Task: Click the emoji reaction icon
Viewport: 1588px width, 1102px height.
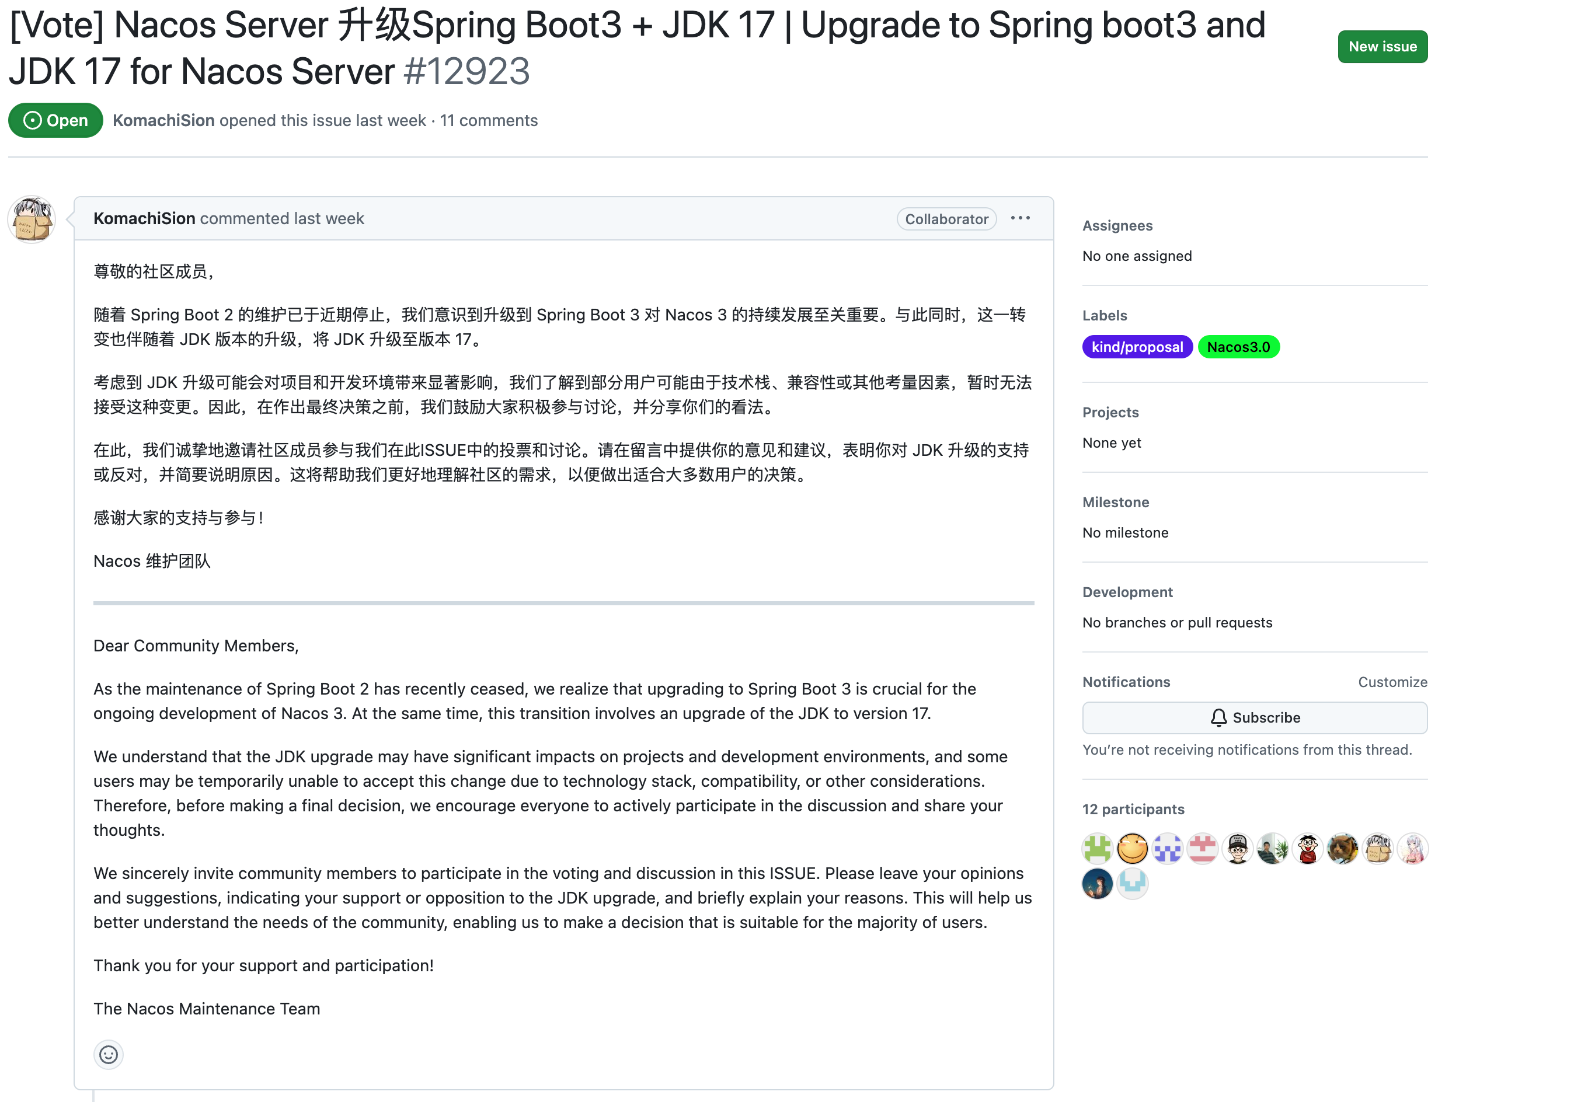Action: (x=110, y=1055)
